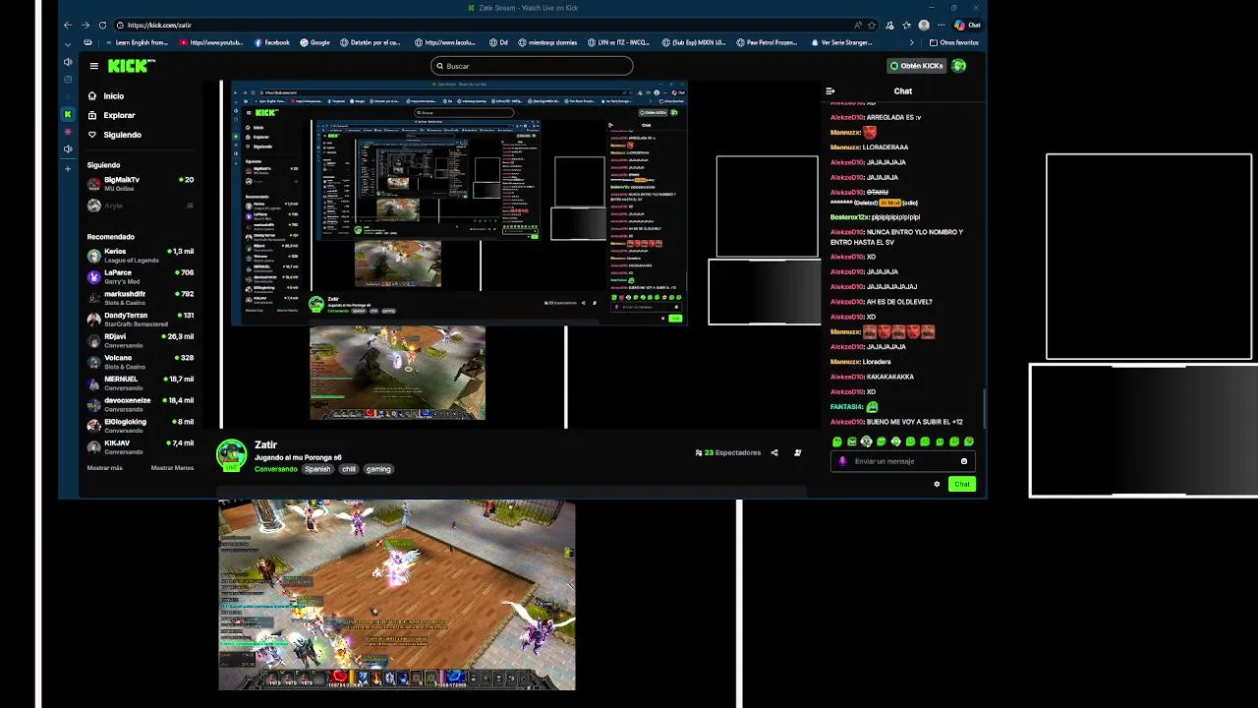The height and width of the screenshot is (708, 1258).
Task: Open recommended channel MERNUEL
Action: [140, 383]
